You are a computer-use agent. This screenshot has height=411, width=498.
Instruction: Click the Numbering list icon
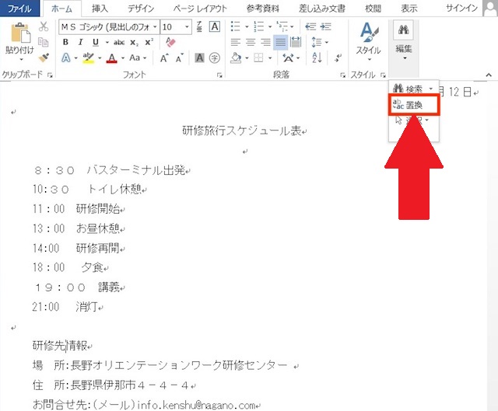259,26
